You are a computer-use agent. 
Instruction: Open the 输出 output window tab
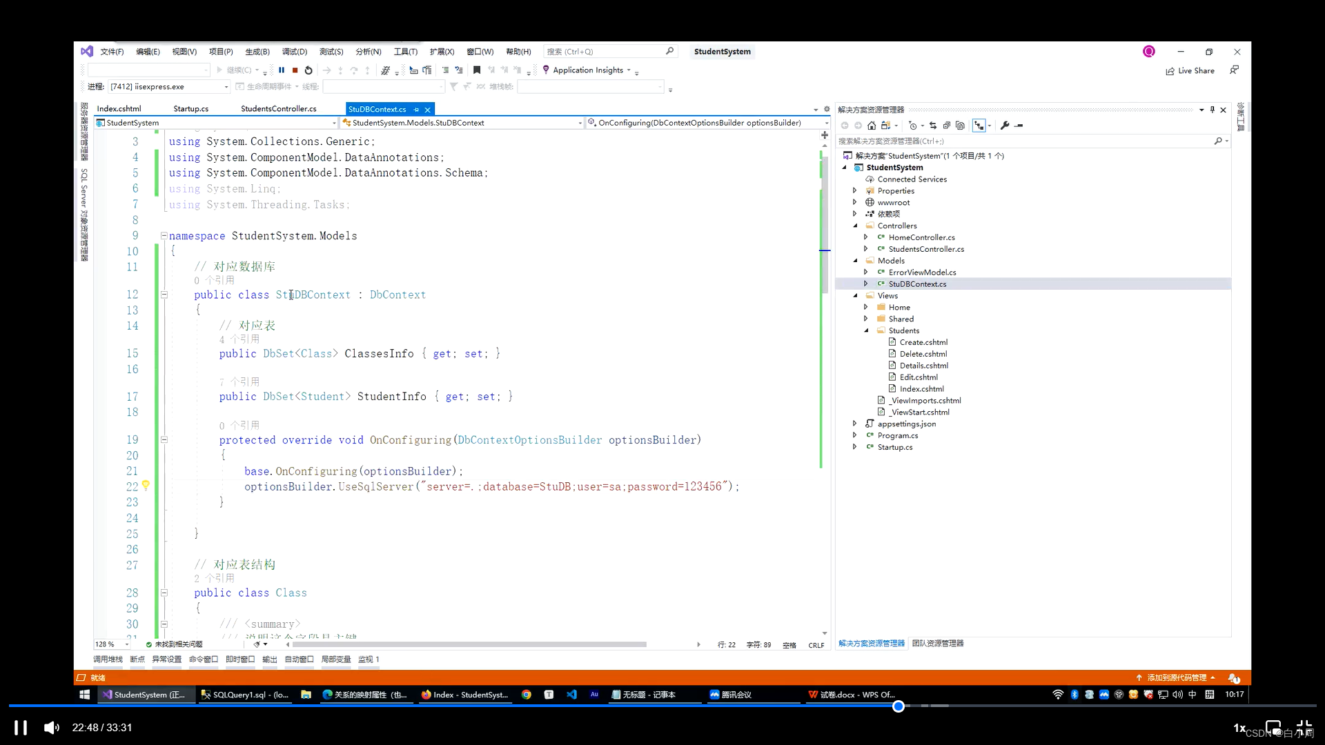coord(269,659)
